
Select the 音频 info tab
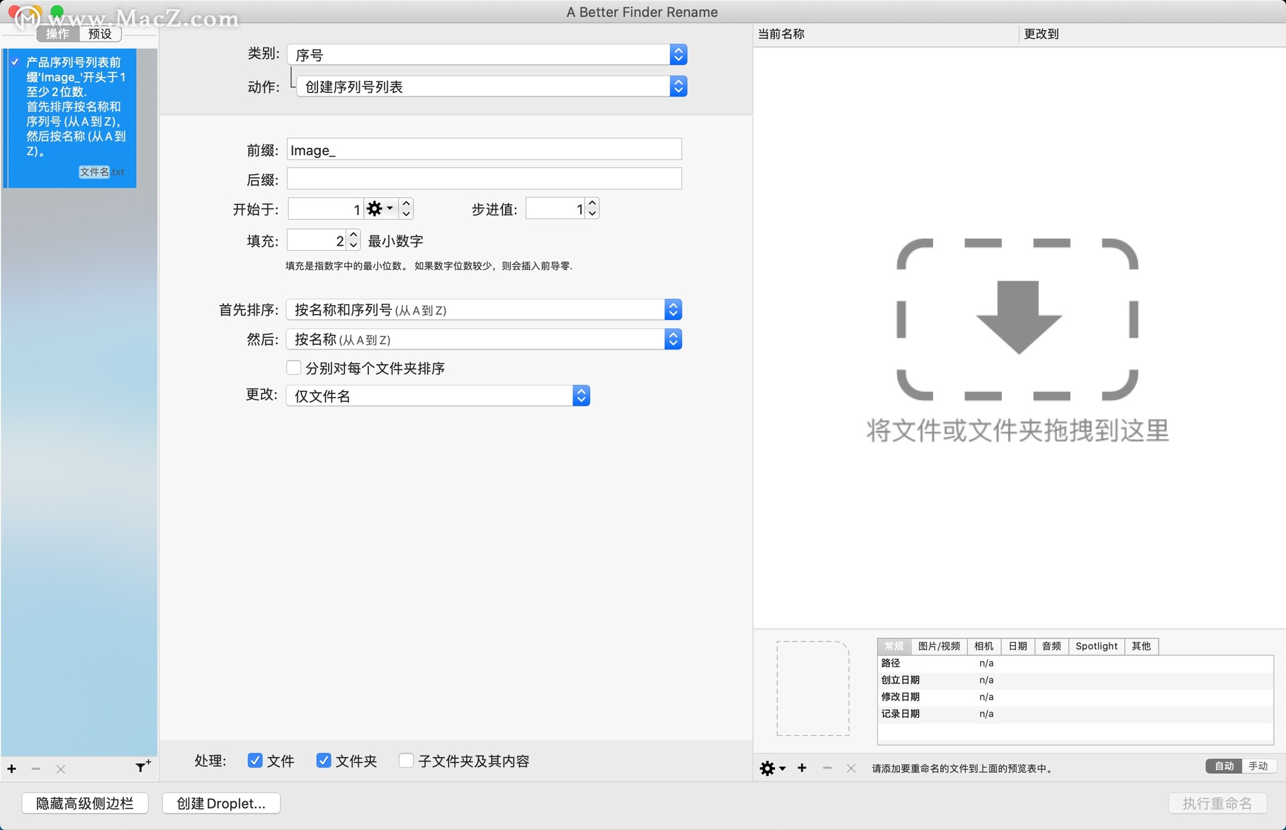click(x=1052, y=646)
